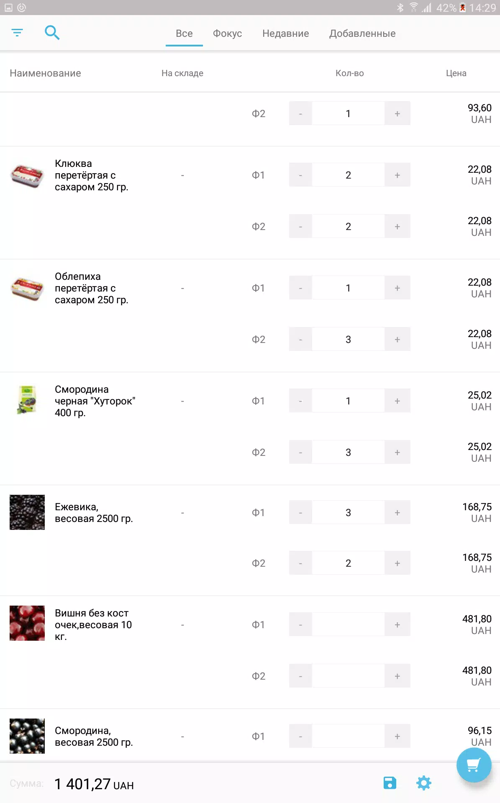Open the shopping cart floating button
The height and width of the screenshot is (803, 500).
click(x=474, y=765)
